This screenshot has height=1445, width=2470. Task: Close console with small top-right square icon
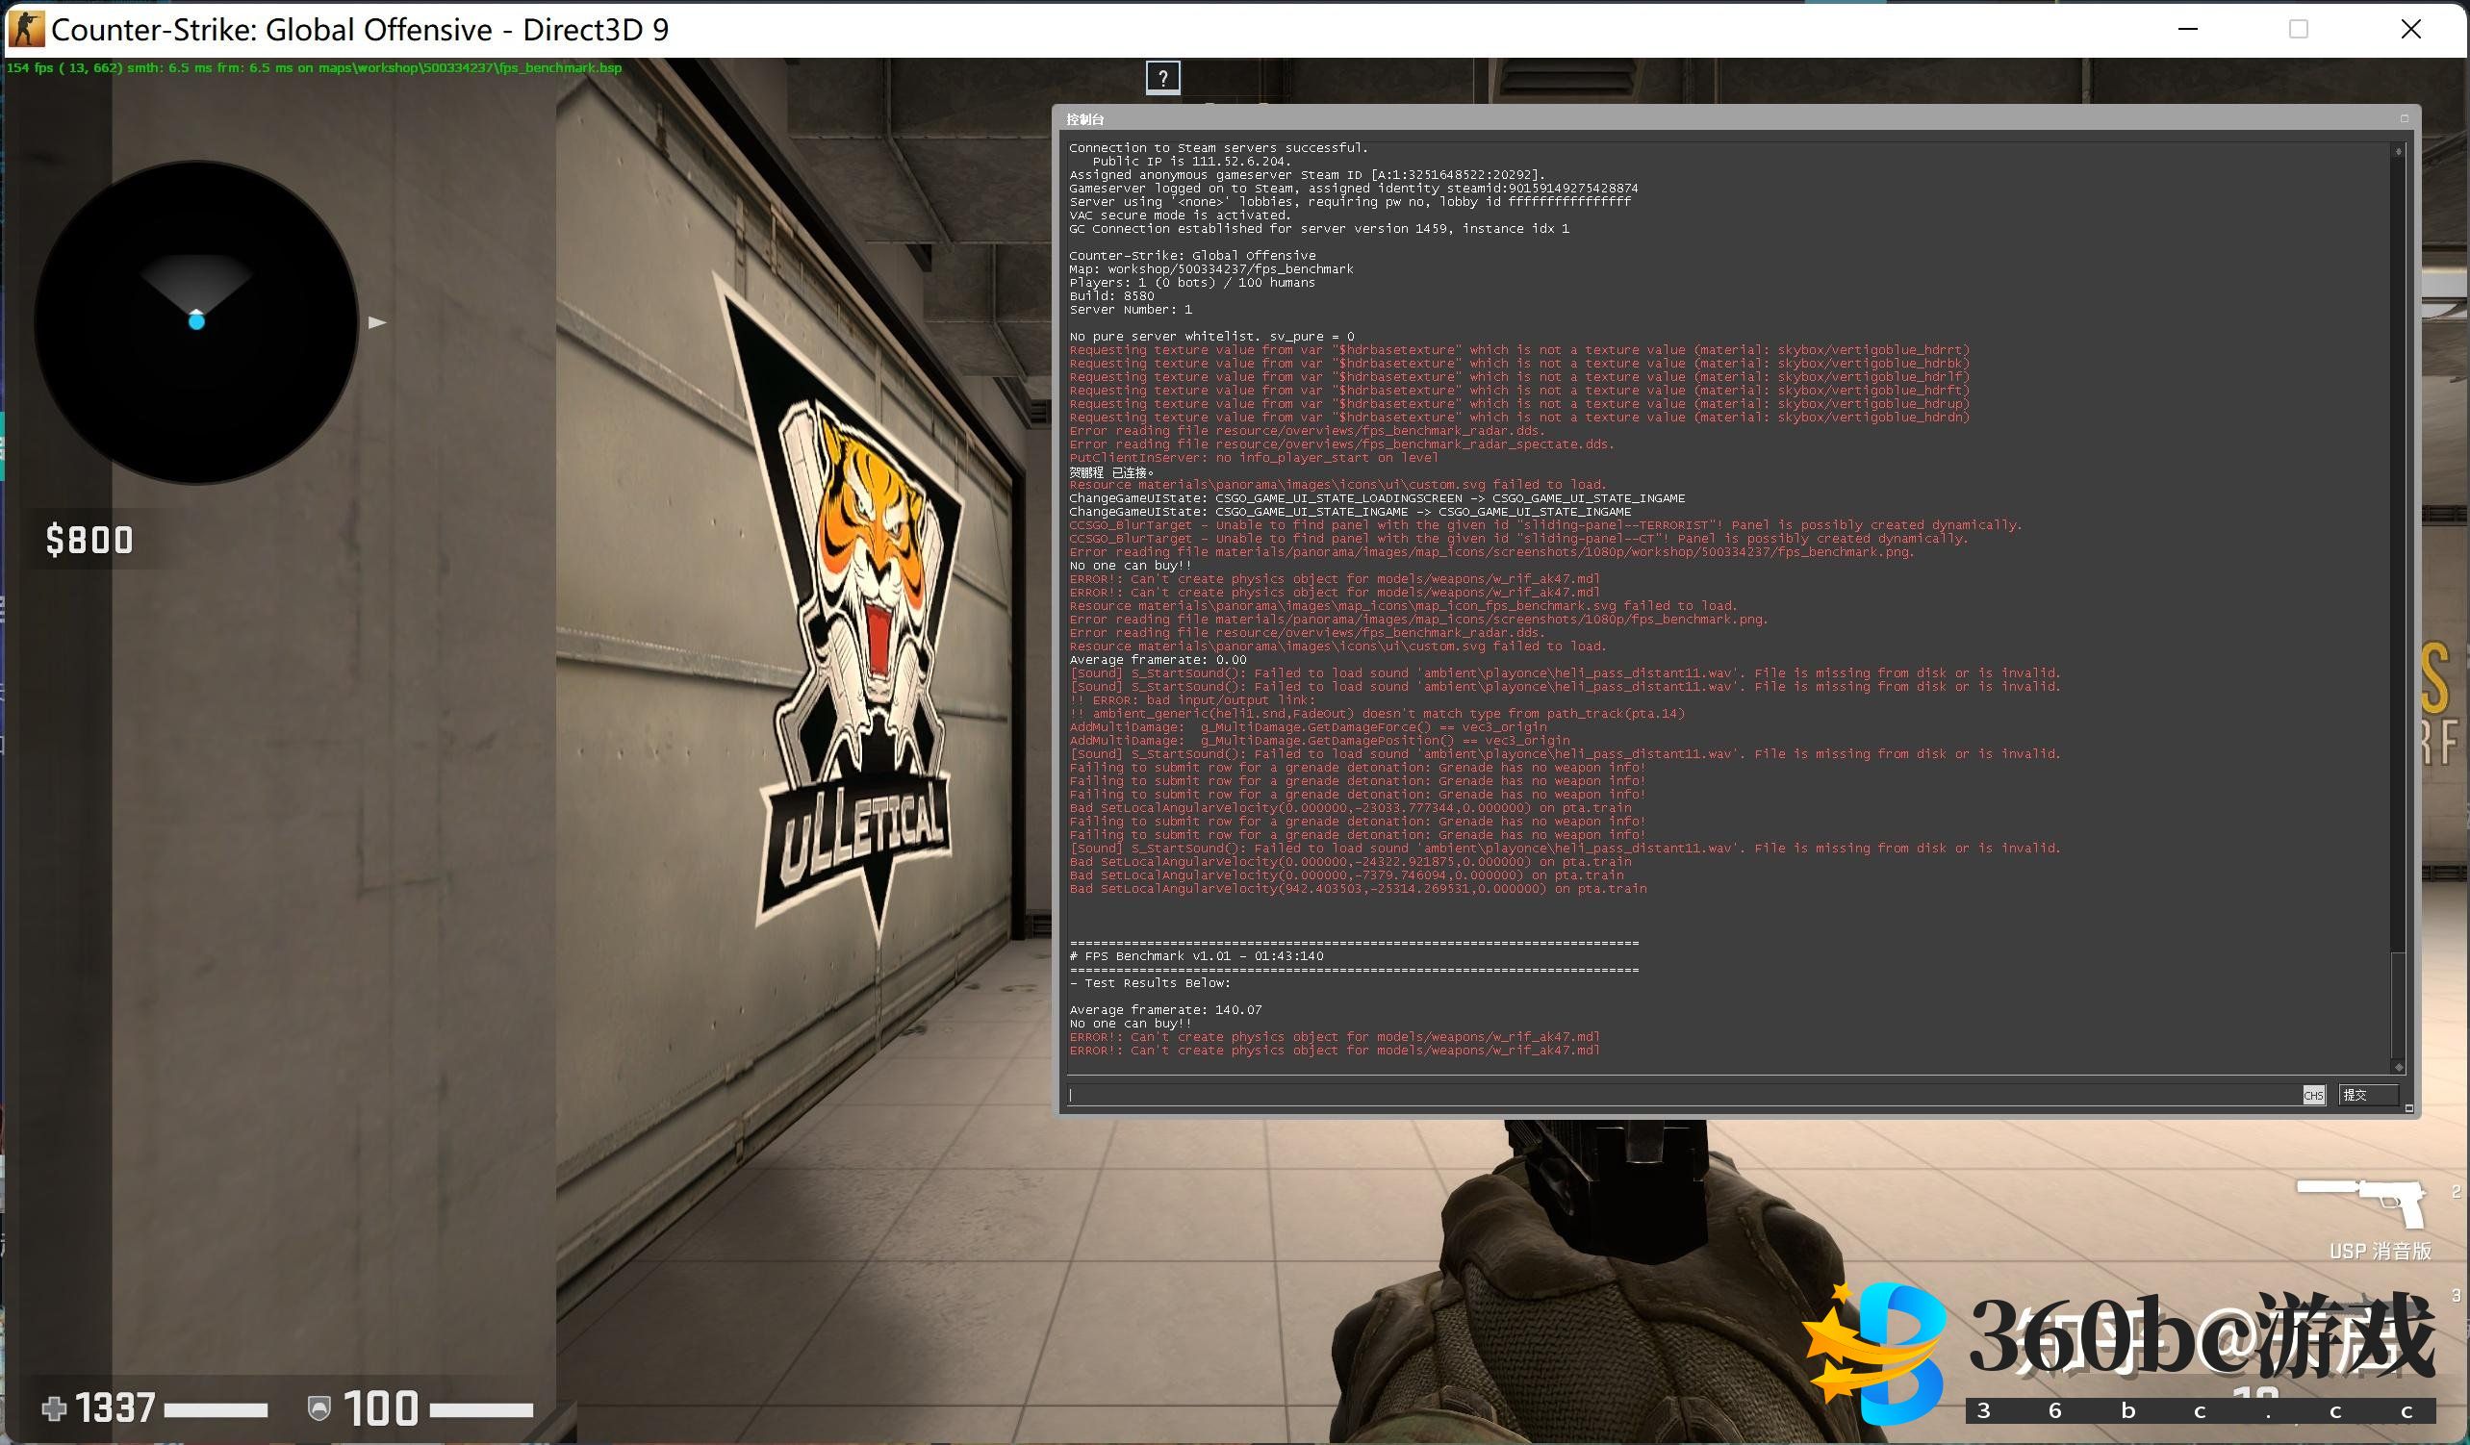(x=2404, y=118)
